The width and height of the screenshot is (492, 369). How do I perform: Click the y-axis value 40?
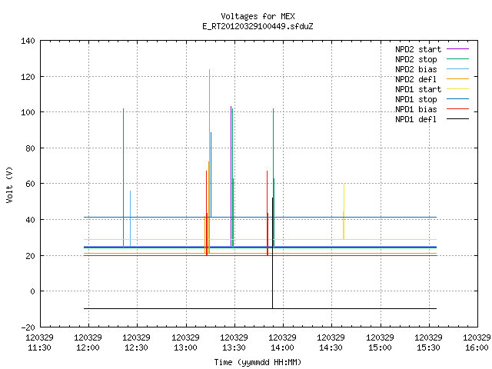pyautogui.click(x=30, y=220)
